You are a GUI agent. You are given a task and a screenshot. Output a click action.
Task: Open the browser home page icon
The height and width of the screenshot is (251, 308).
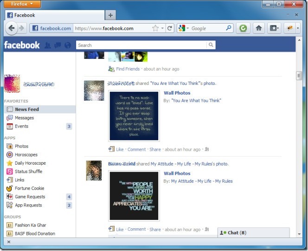click(x=259, y=28)
